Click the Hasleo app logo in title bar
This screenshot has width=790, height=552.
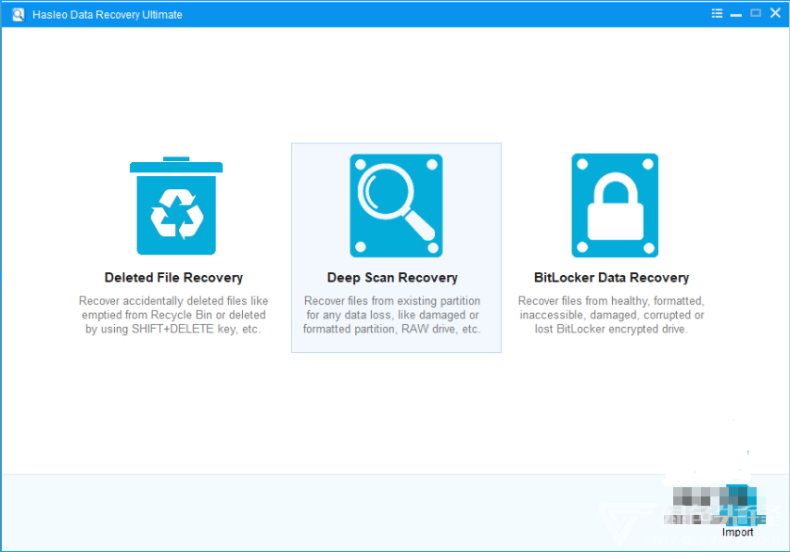(19, 15)
